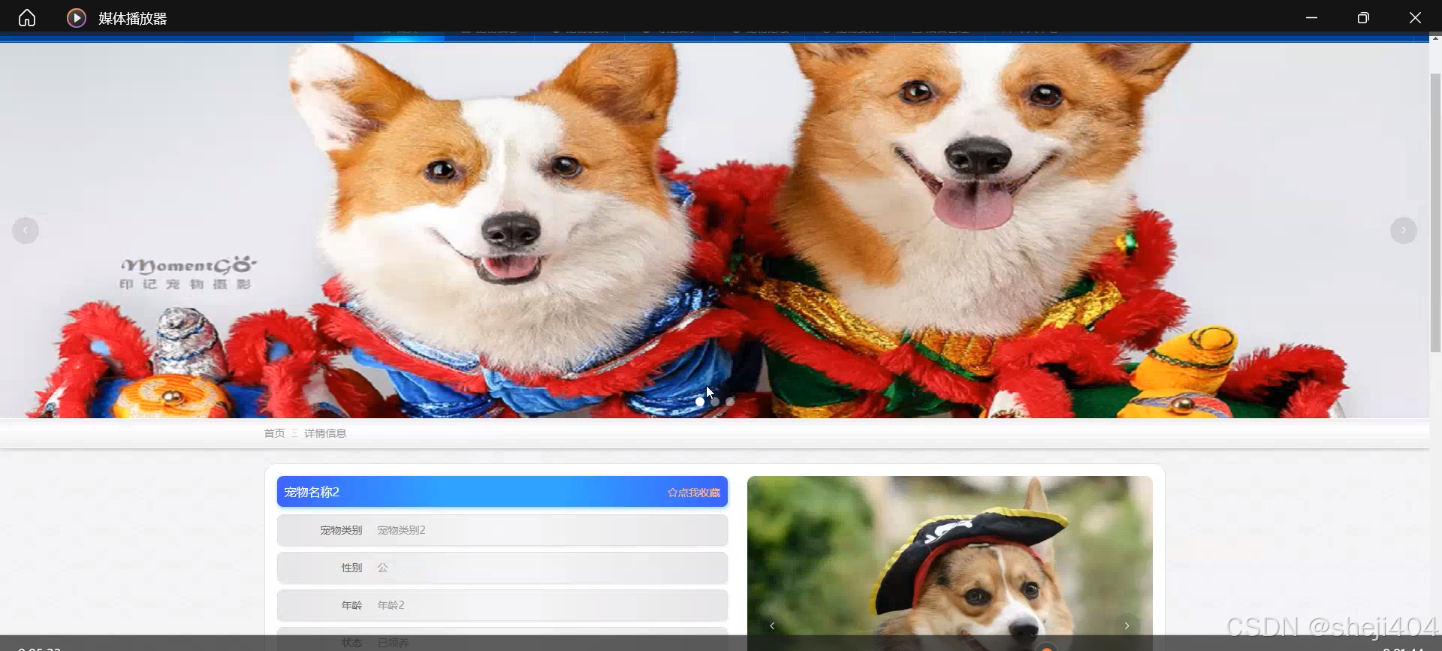Select the first banner carousel dot
Image resolution: width=1442 pixels, height=651 pixels.
700,402
